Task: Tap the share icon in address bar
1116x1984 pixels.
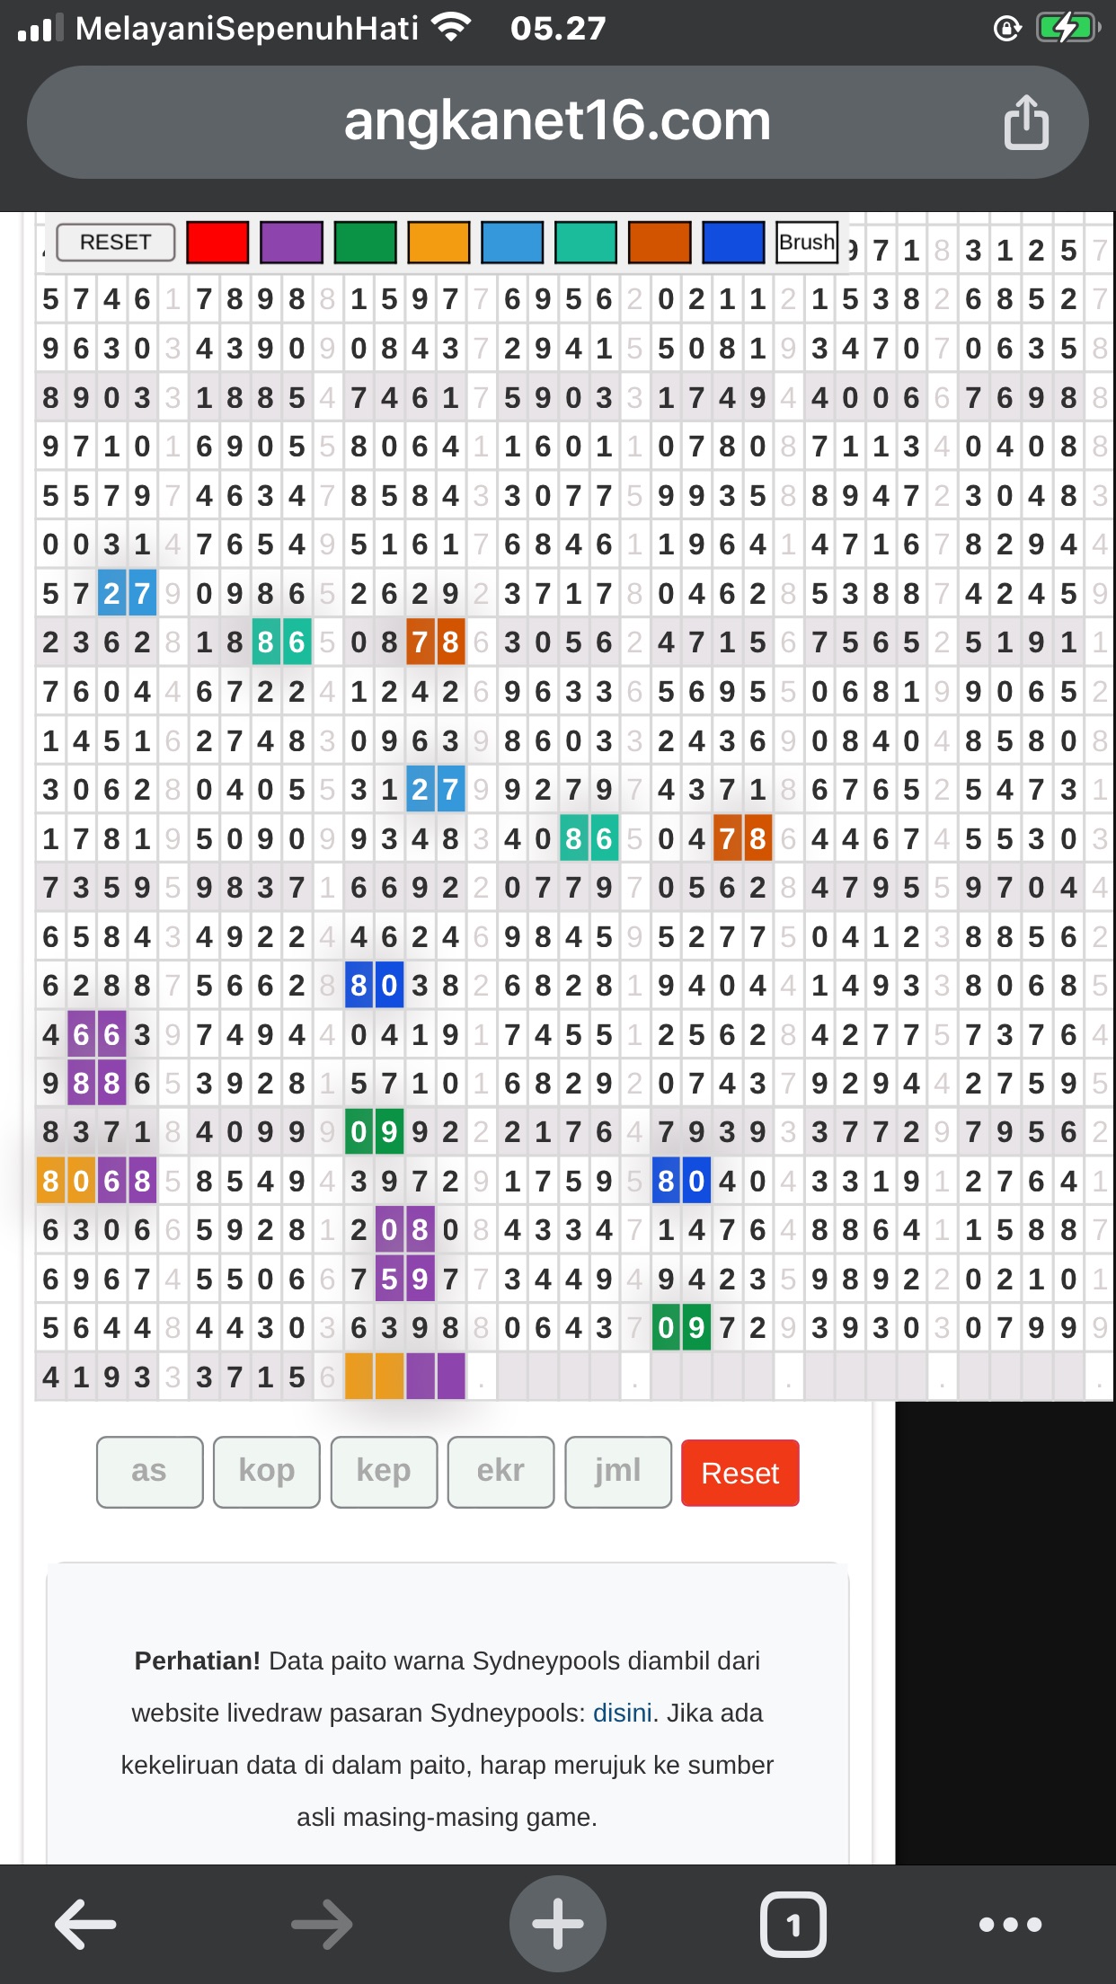Action: (1025, 121)
